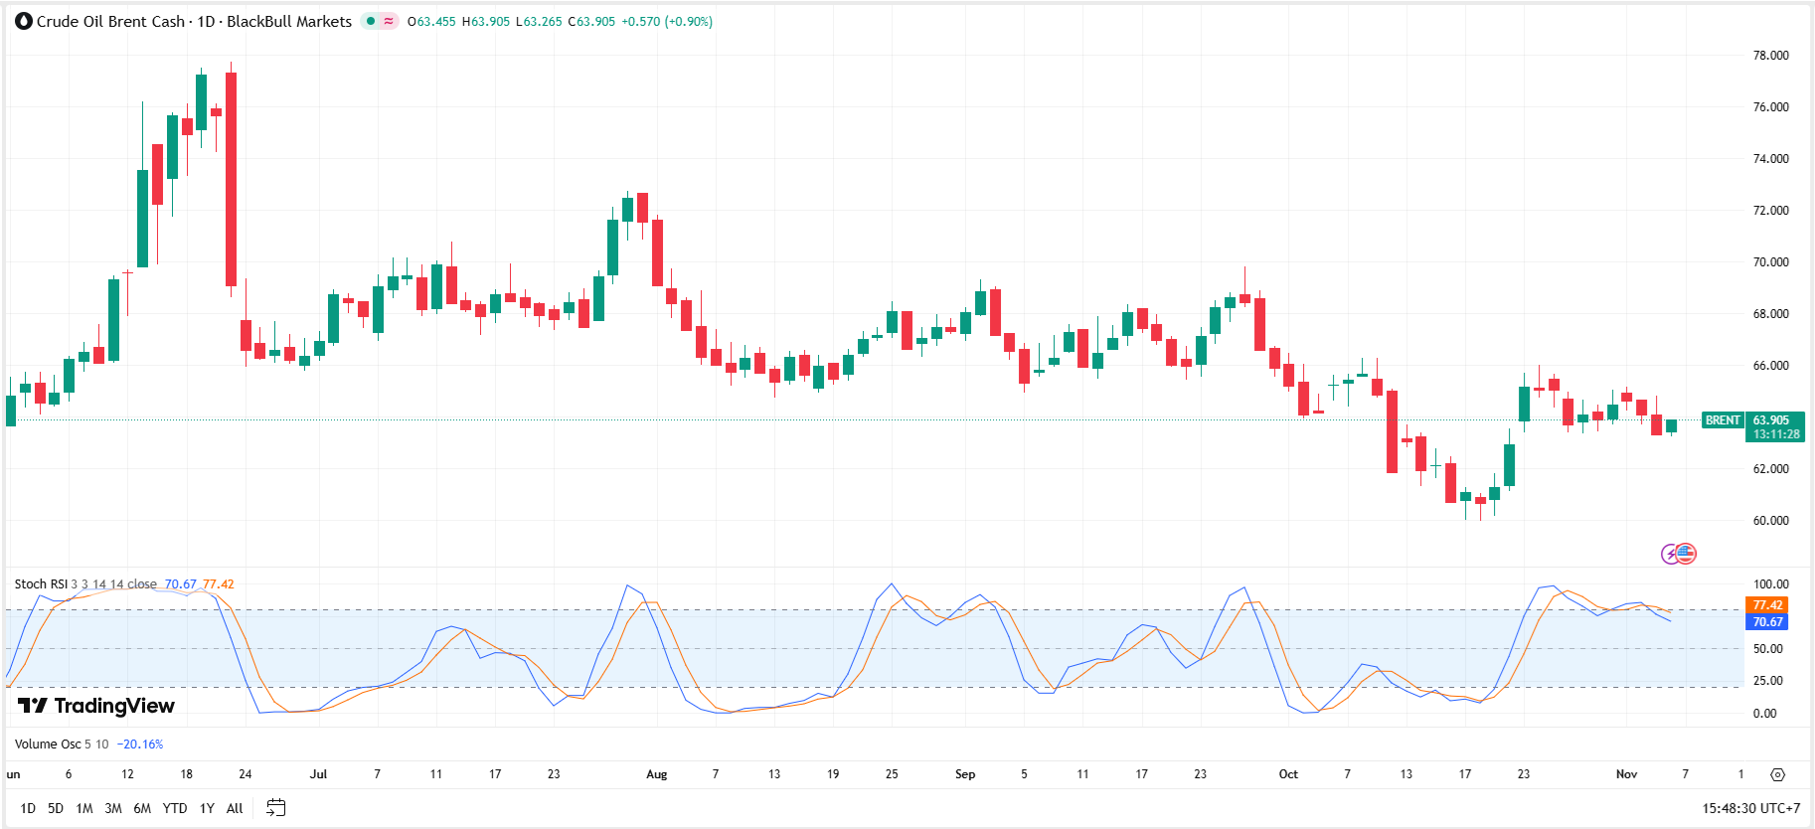Click the pink approximate data icon
Image resolution: width=1815 pixels, height=829 pixels.
(x=389, y=21)
